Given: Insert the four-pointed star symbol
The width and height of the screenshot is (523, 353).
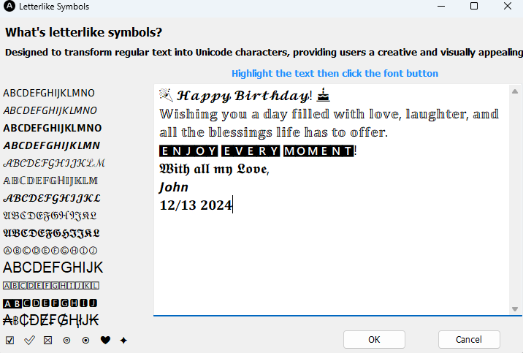Looking at the screenshot, I should click(123, 340).
